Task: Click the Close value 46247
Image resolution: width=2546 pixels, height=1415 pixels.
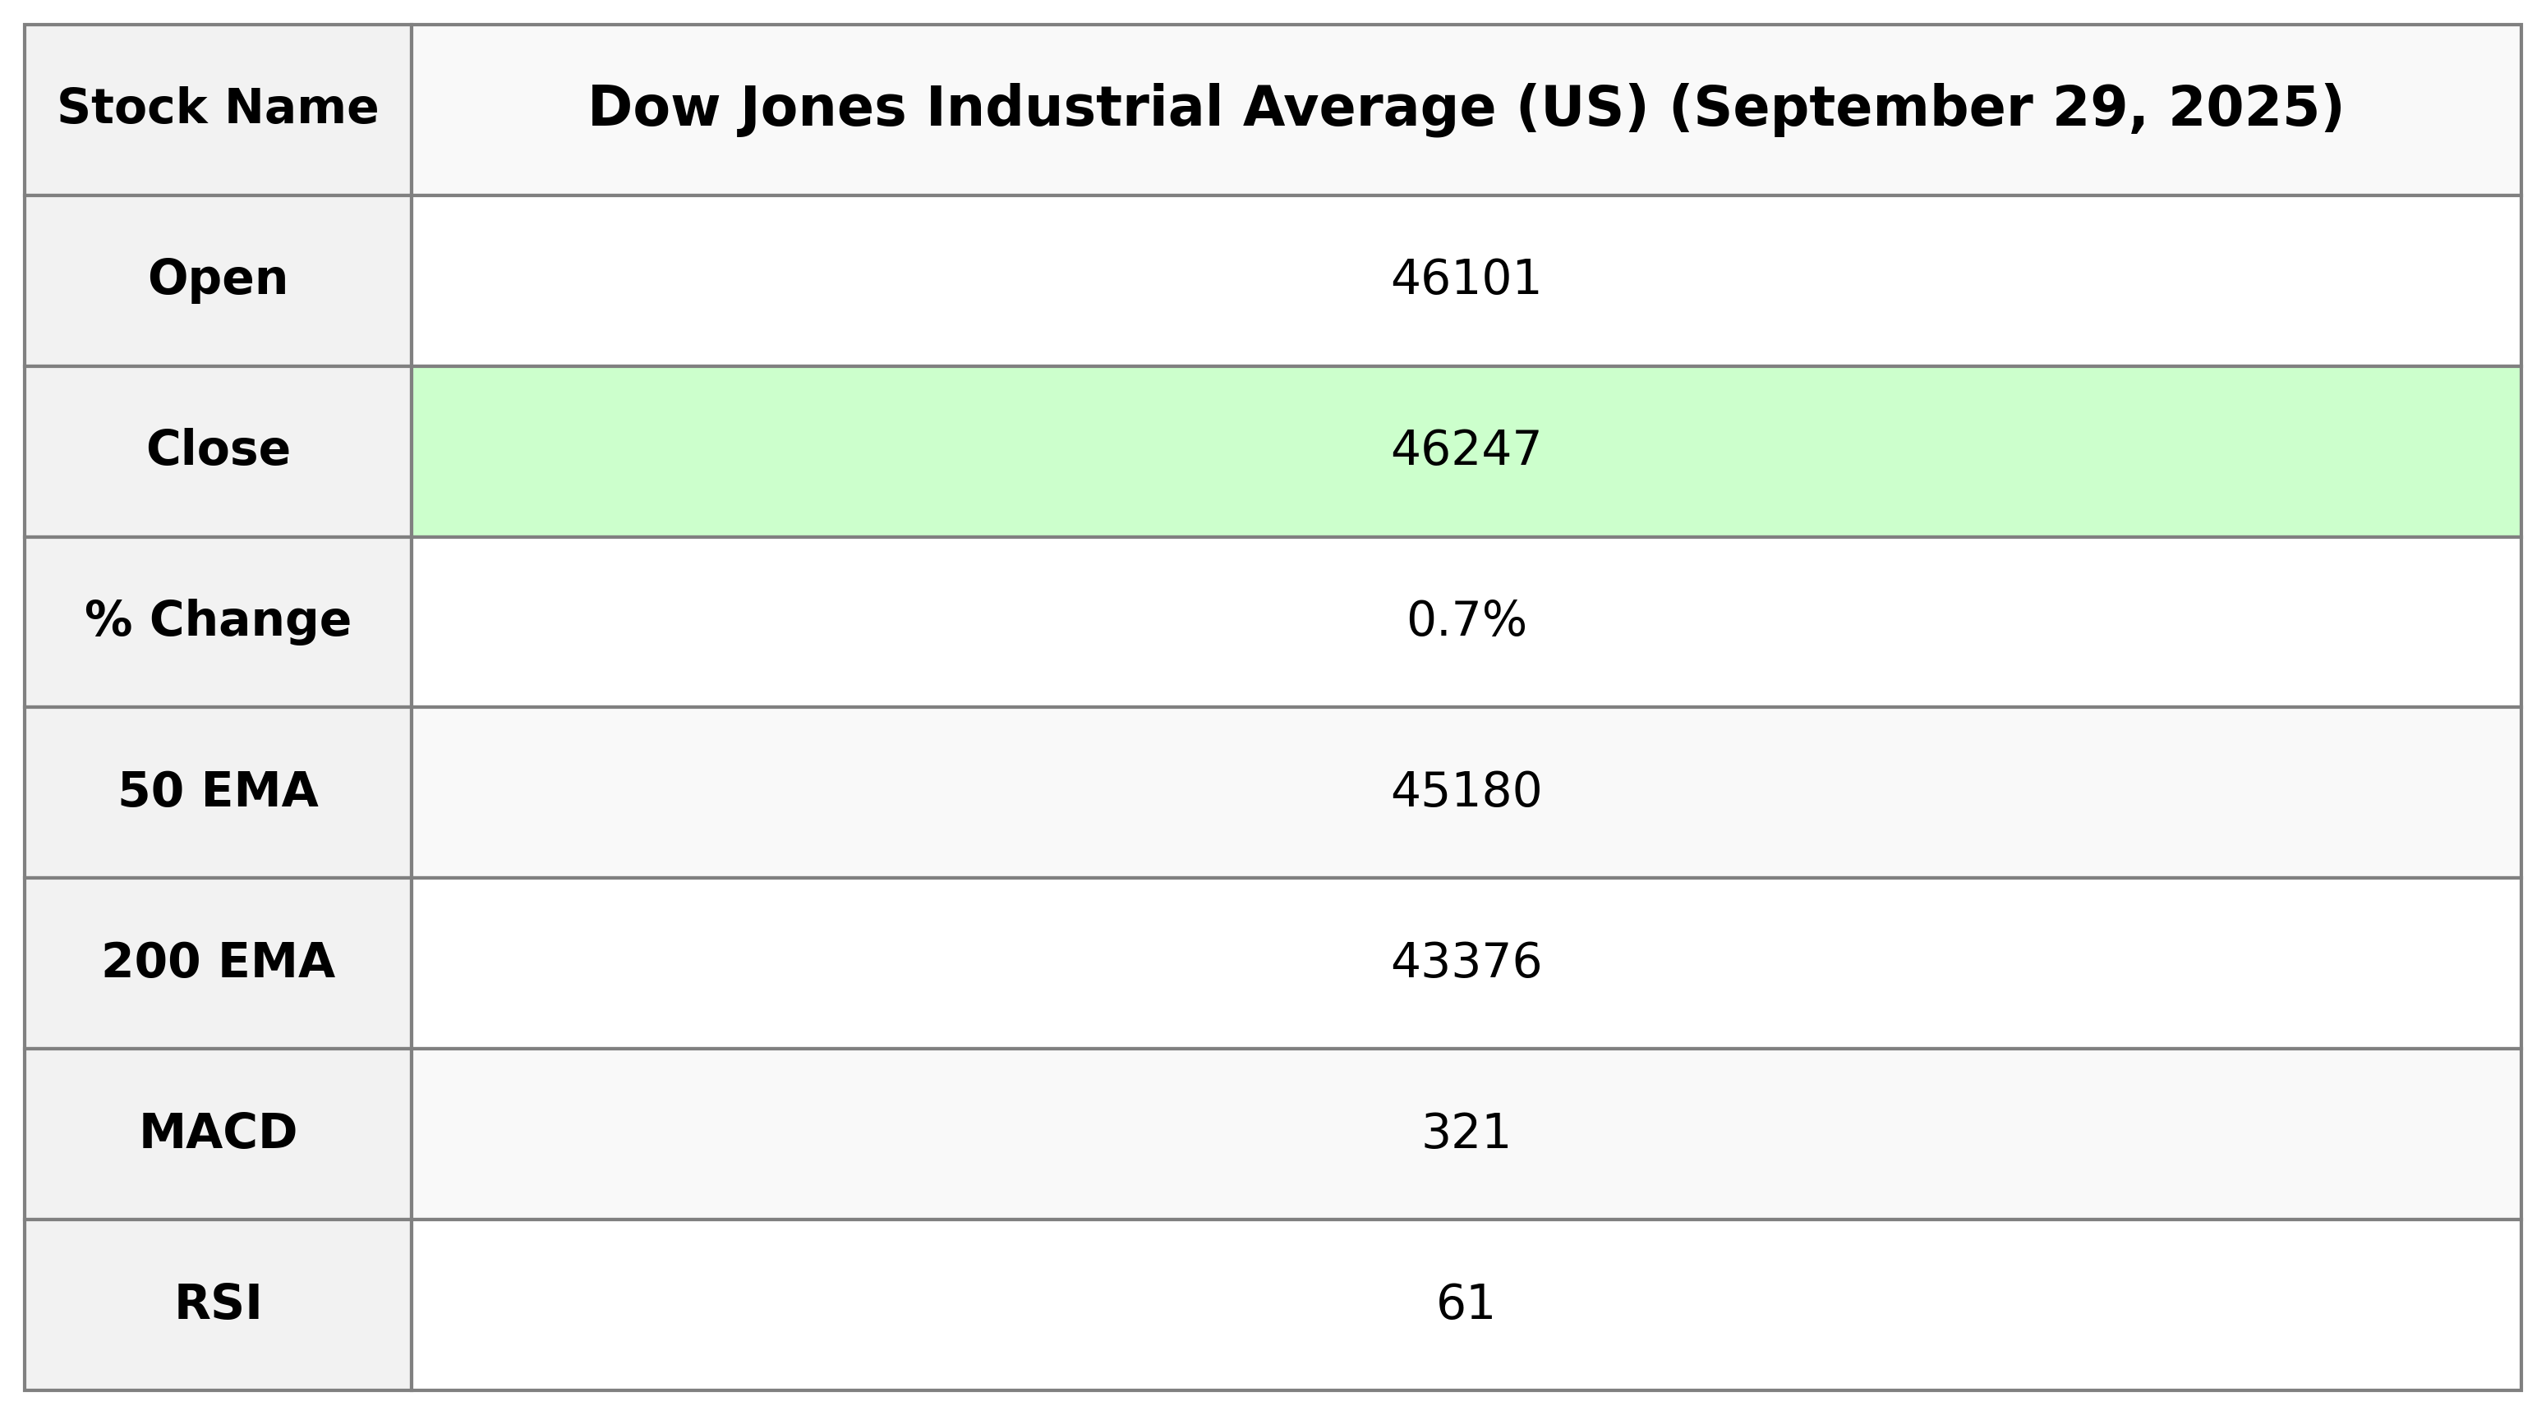Action: (1465, 449)
